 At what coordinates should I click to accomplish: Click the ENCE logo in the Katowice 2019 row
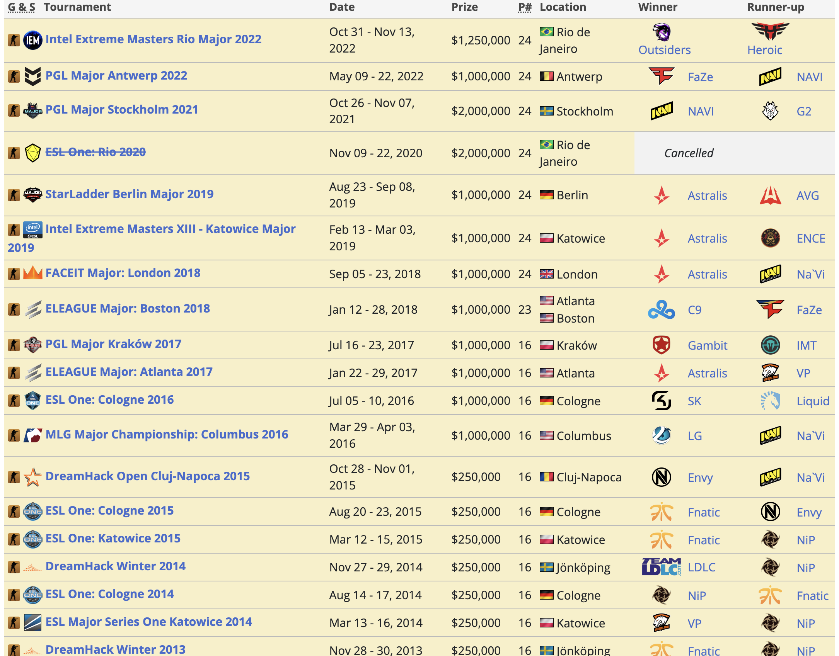coord(770,238)
